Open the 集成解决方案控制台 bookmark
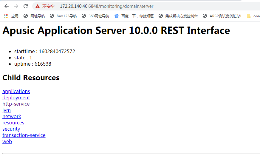260x156 pixels. (x=178, y=16)
